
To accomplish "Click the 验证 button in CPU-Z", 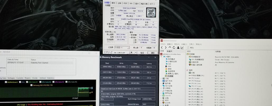I will [142, 53].
